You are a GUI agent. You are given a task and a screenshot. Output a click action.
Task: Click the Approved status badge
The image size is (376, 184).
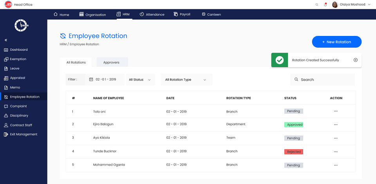[294, 125]
